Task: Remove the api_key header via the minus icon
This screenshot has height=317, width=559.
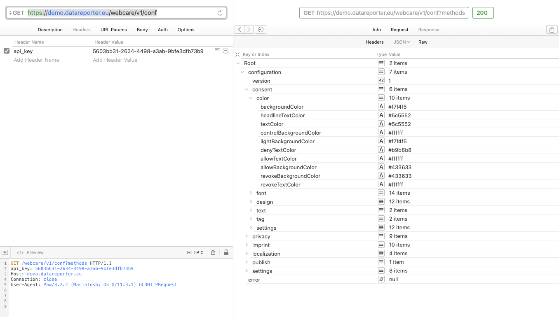Action: [x=225, y=50]
